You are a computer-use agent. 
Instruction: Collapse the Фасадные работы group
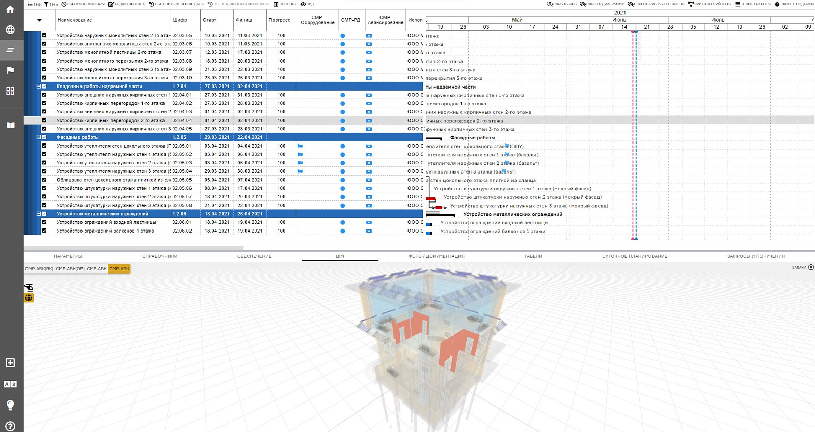coord(39,137)
